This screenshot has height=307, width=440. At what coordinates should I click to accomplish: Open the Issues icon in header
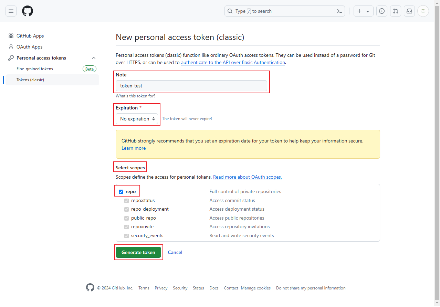pos(382,11)
